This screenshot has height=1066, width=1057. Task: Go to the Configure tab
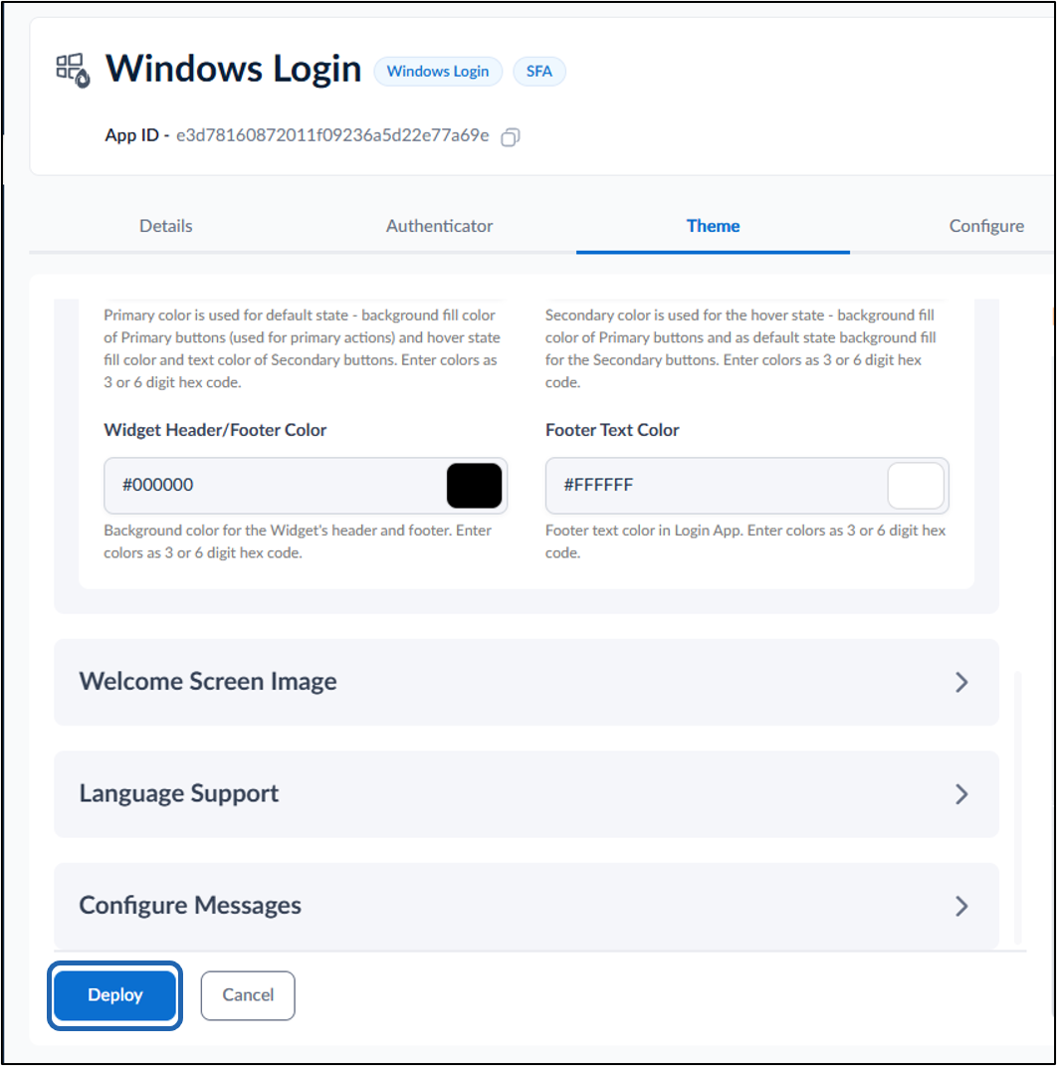click(986, 226)
